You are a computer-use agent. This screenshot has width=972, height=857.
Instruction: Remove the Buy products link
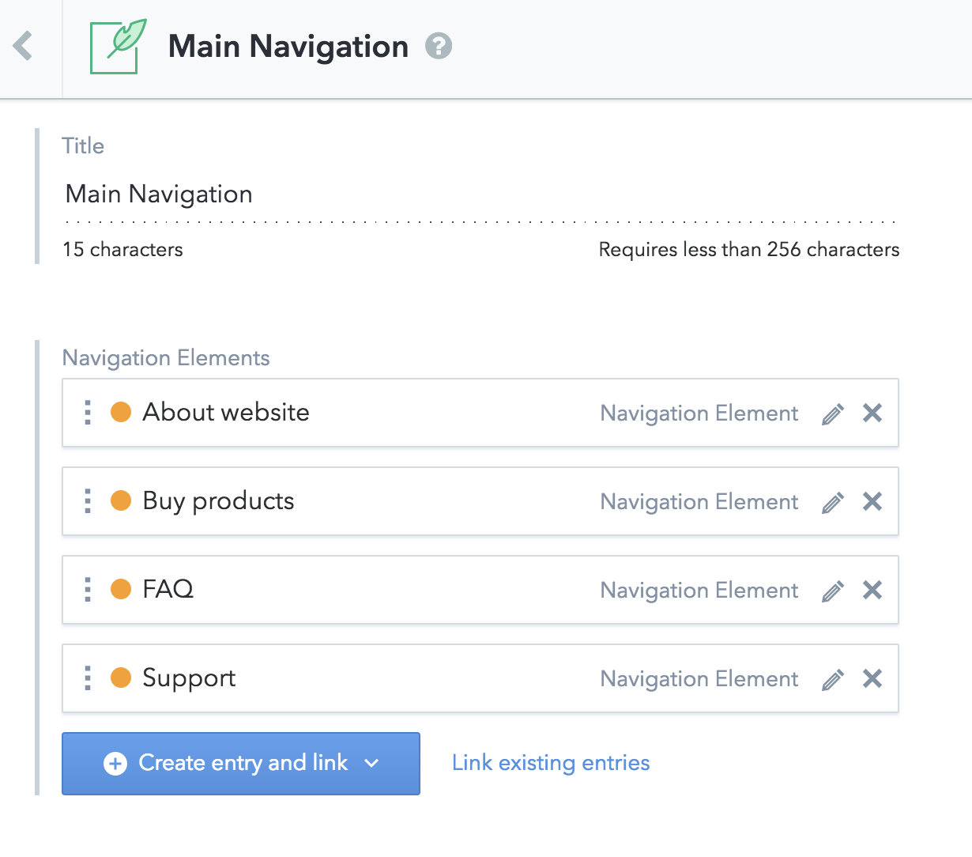click(x=872, y=501)
